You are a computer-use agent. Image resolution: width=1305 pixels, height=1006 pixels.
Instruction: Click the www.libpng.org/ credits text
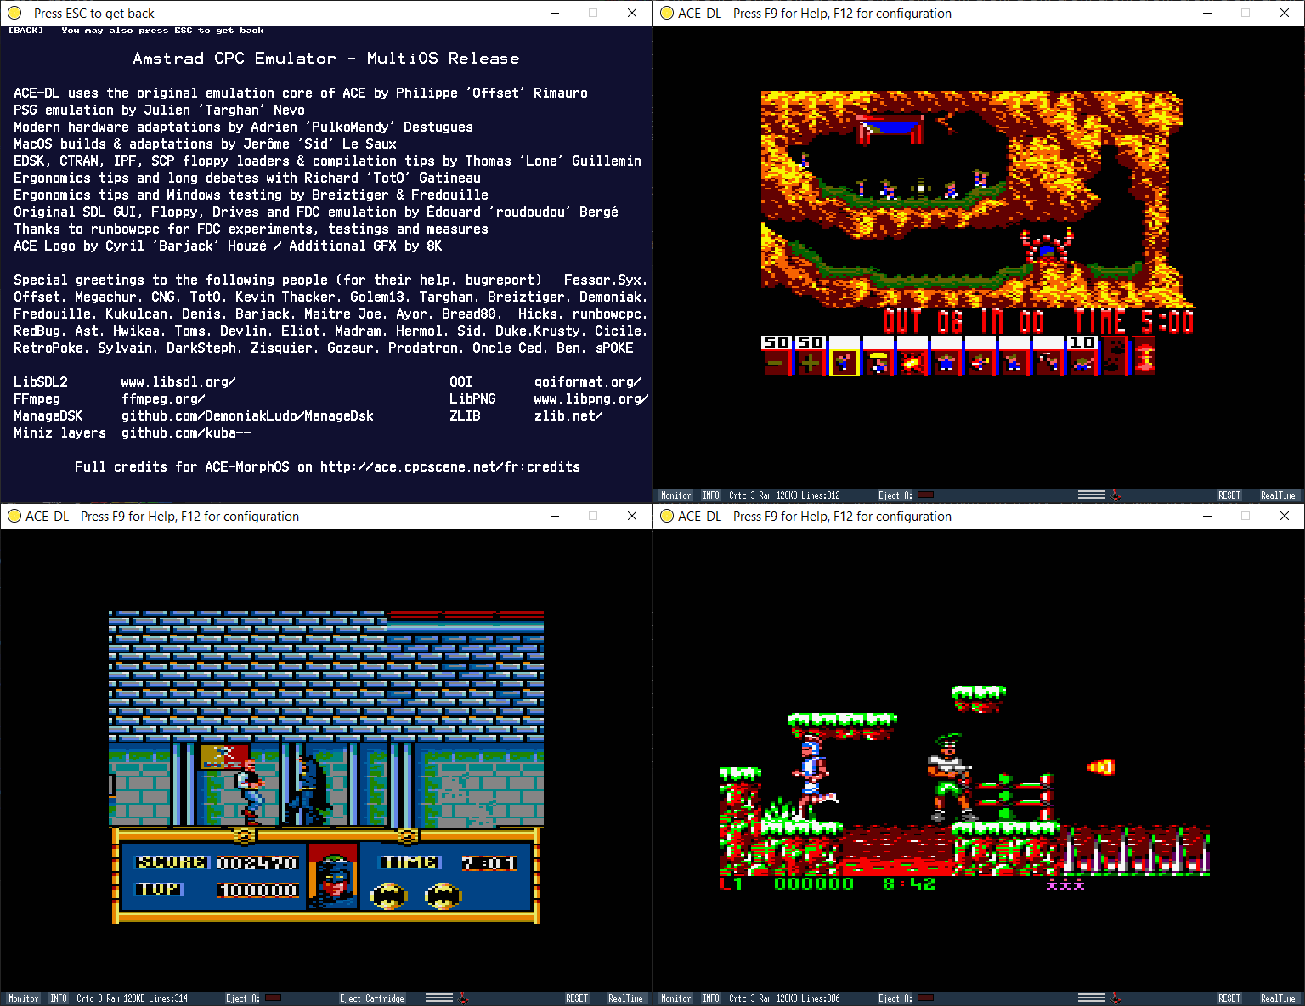pyautogui.click(x=591, y=399)
